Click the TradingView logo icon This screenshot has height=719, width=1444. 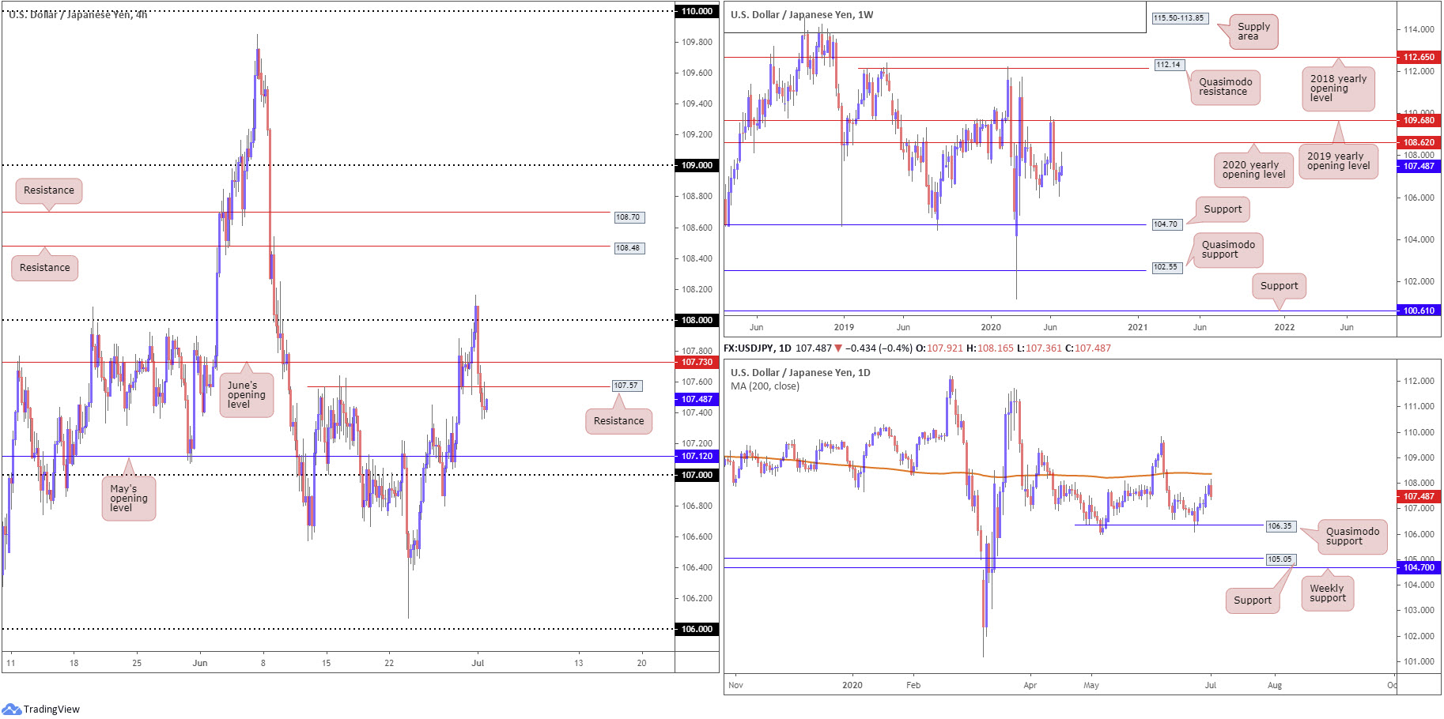pyautogui.click(x=11, y=709)
